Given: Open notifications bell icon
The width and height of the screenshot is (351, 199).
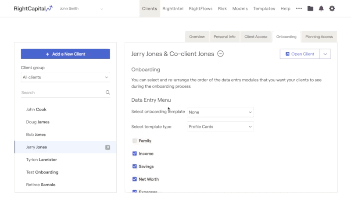Looking at the screenshot, I should tap(321, 8).
